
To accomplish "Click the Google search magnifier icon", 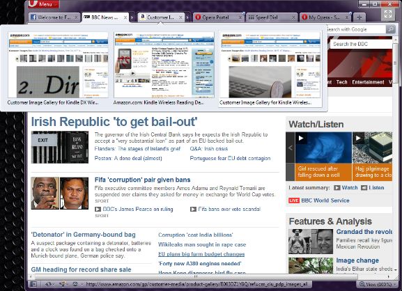I will (391, 29).
